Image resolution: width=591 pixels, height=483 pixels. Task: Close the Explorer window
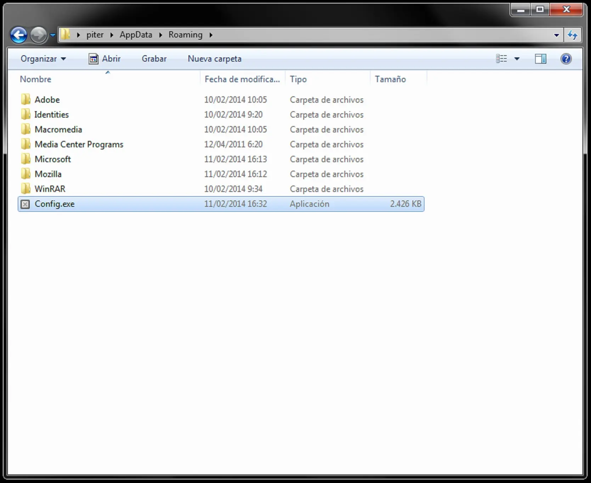pyautogui.click(x=566, y=10)
